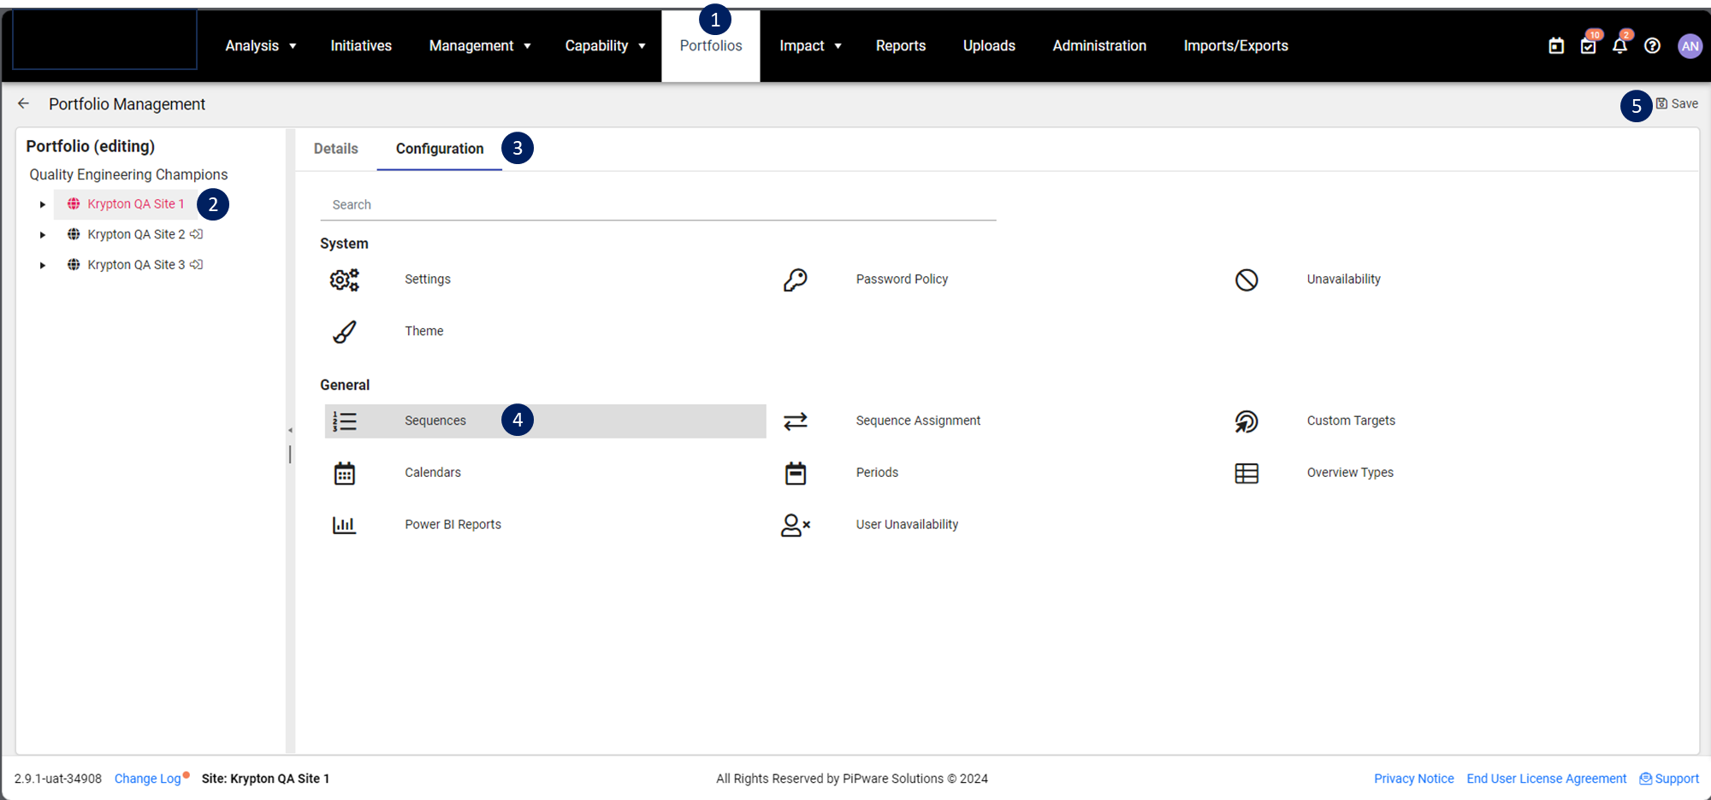This screenshot has width=1711, height=800.
Task: Select Krypton QA Site 2 label
Action: [x=136, y=234]
